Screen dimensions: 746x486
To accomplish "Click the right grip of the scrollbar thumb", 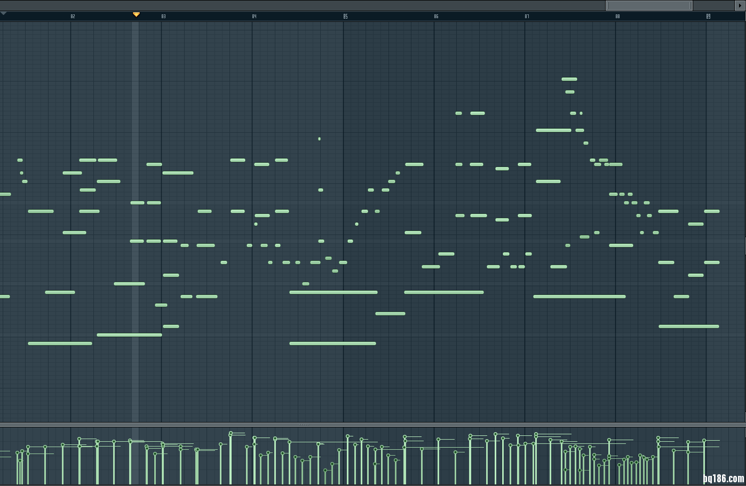I will coord(691,5).
